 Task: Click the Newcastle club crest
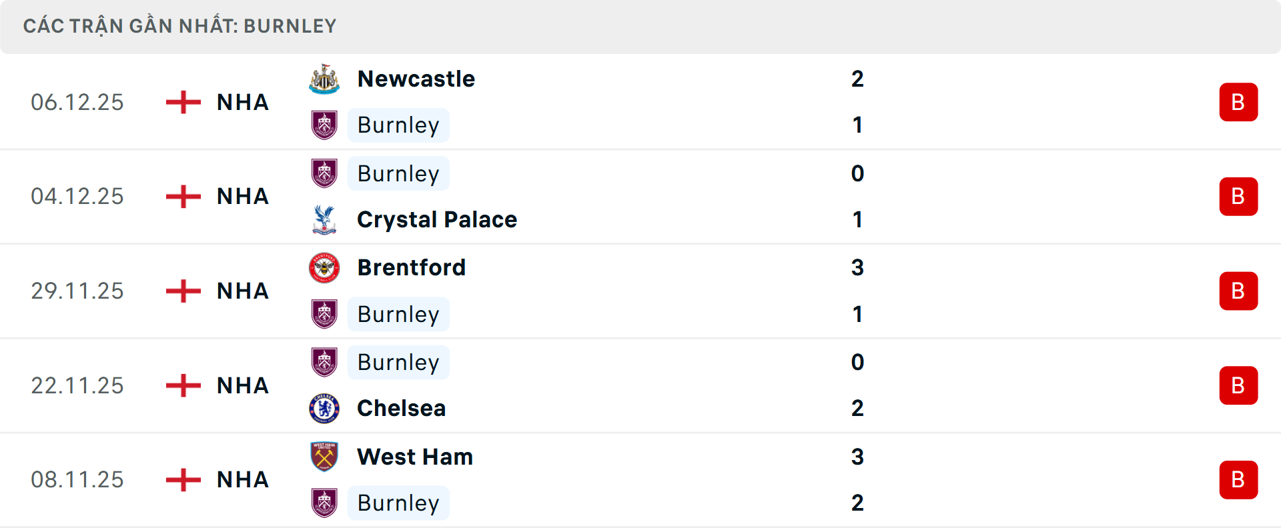tap(324, 79)
